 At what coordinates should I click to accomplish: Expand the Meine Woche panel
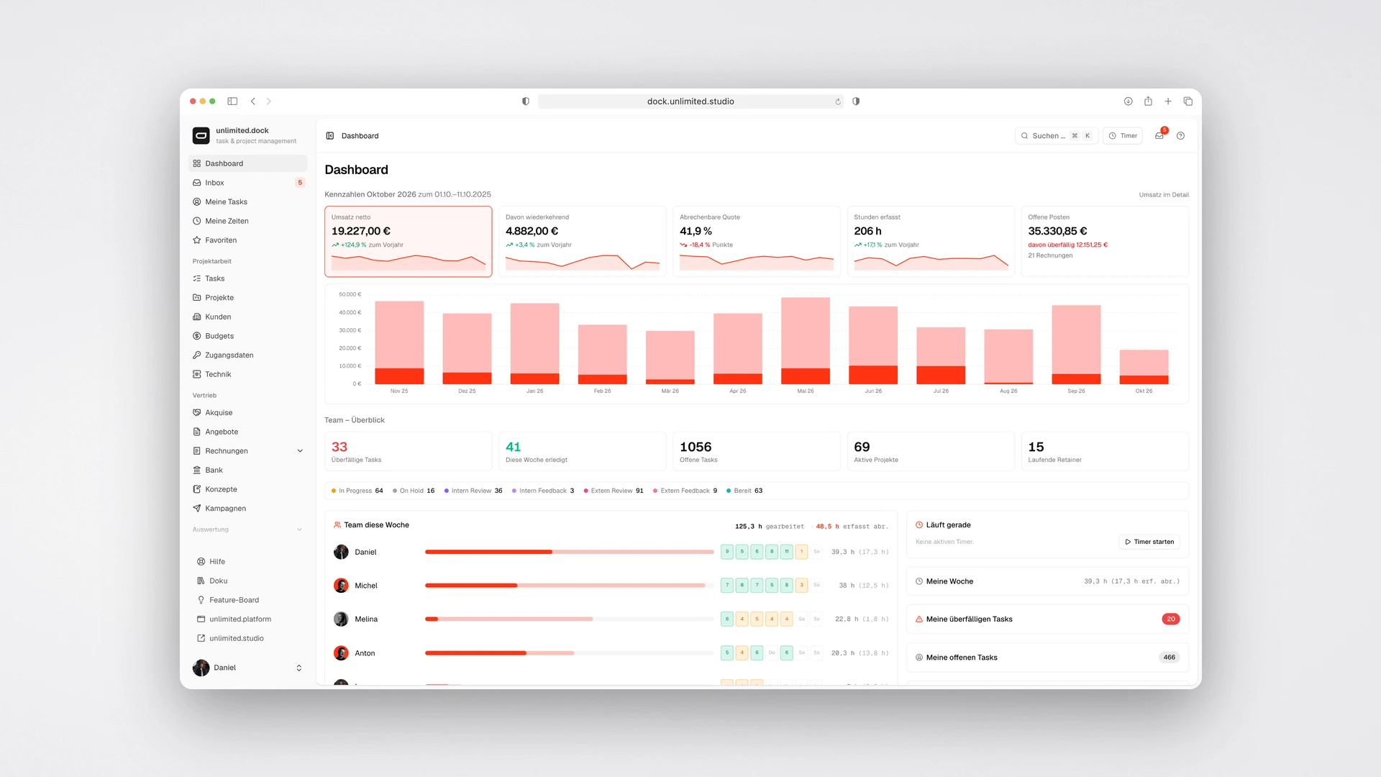point(1047,581)
